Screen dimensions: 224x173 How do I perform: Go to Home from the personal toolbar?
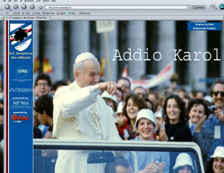point(26,13)
